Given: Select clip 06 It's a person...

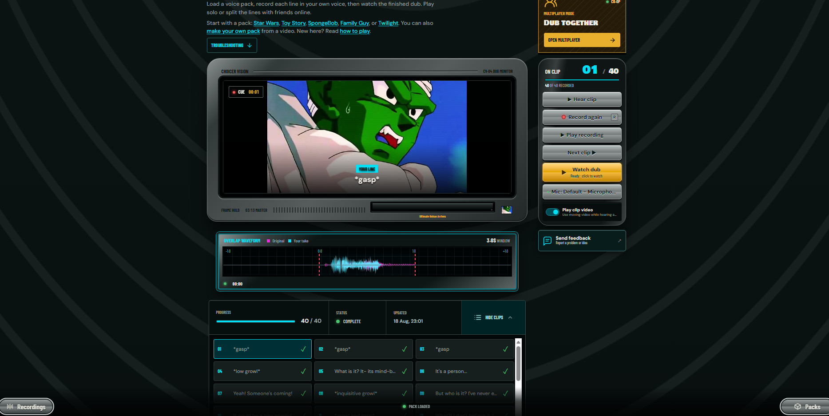Looking at the screenshot, I should click(464, 371).
